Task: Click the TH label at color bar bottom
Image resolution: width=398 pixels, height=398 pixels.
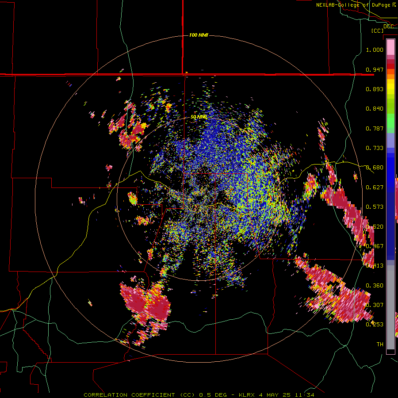Action: click(380, 344)
